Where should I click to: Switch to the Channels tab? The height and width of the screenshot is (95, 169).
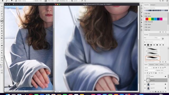click(151, 64)
